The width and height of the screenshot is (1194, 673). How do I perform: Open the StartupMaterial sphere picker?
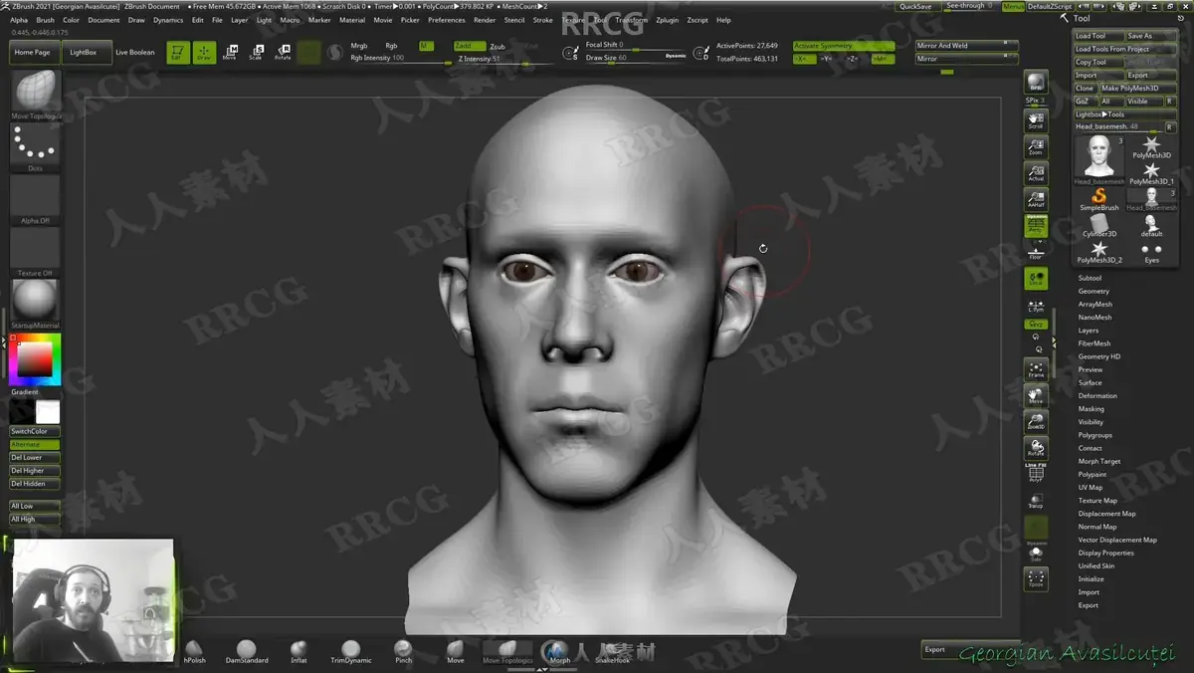36,301
